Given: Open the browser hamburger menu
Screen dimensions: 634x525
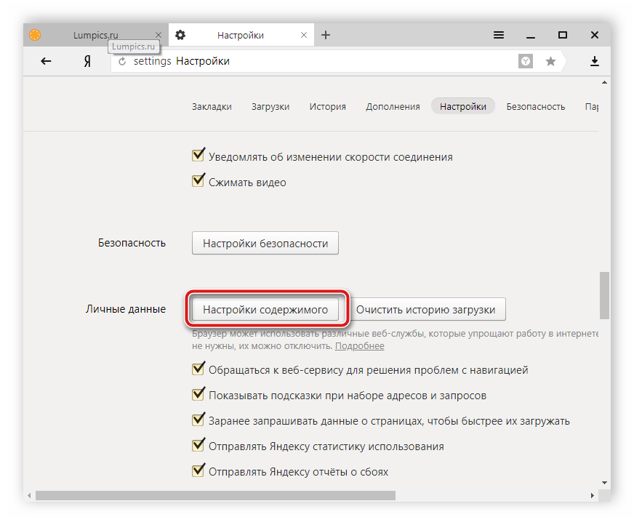Looking at the screenshot, I should click(499, 35).
